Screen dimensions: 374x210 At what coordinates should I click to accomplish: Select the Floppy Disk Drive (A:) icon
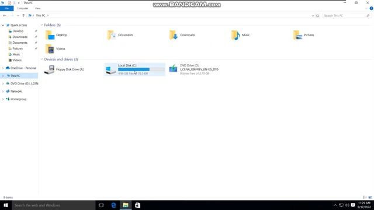coord(49,69)
